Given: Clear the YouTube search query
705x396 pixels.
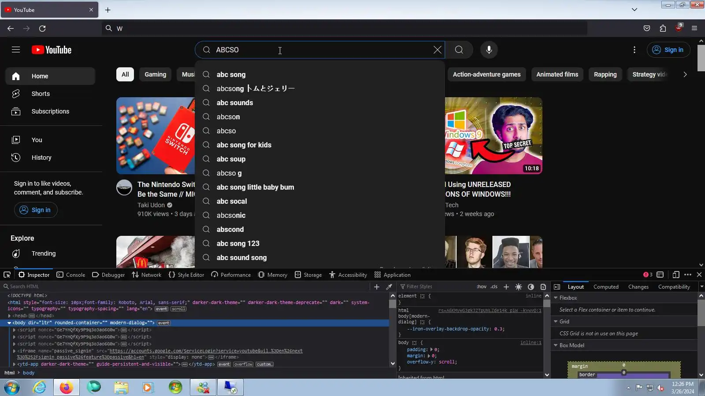Looking at the screenshot, I should pyautogui.click(x=437, y=50).
